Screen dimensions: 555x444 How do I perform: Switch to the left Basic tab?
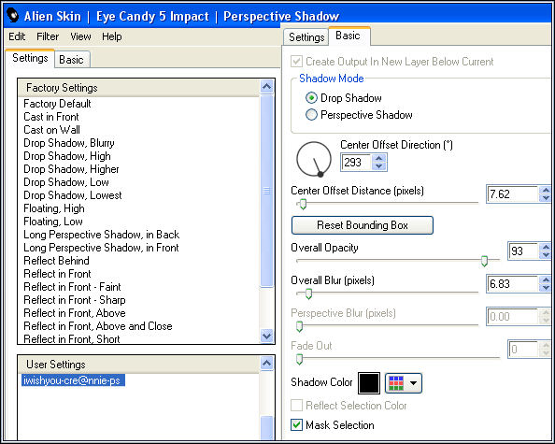[72, 60]
